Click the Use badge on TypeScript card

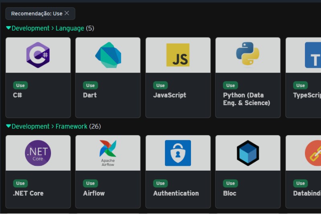[301, 86]
